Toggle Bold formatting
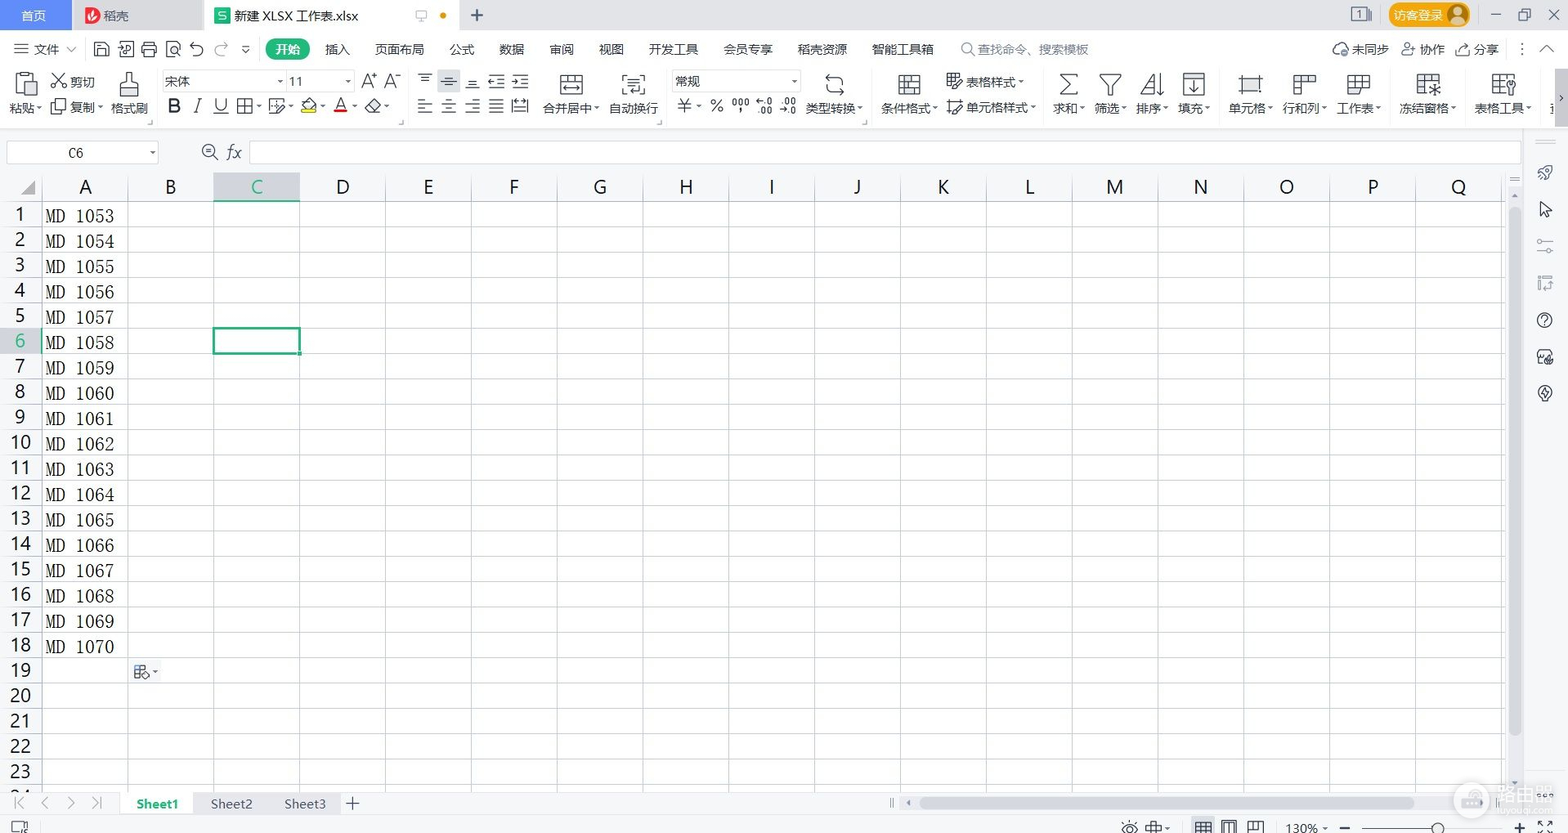Viewport: 1568px width, 833px height. pyautogui.click(x=173, y=105)
